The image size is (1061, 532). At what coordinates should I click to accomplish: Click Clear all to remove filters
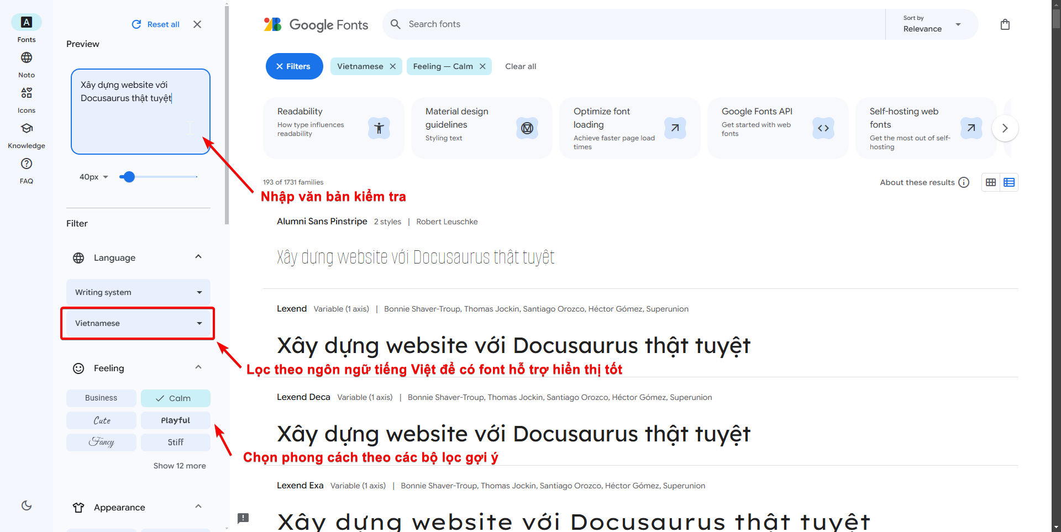coord(520,66)
